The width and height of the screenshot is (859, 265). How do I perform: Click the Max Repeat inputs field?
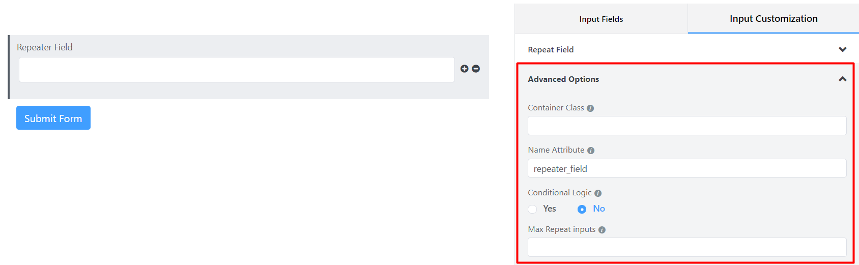(687, 247)
